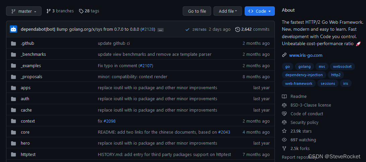View the 28 tags link

[x=89, y=11]
